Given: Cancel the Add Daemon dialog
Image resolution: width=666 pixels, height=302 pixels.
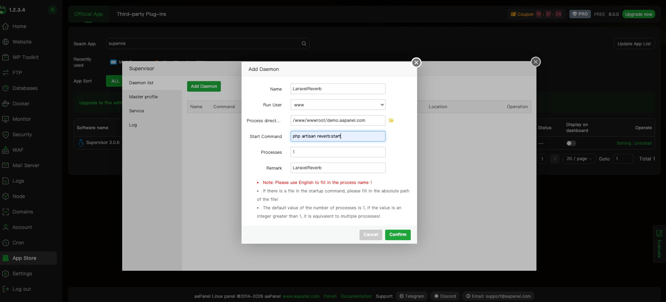Looking at the screenshot, I should point(371,235).
